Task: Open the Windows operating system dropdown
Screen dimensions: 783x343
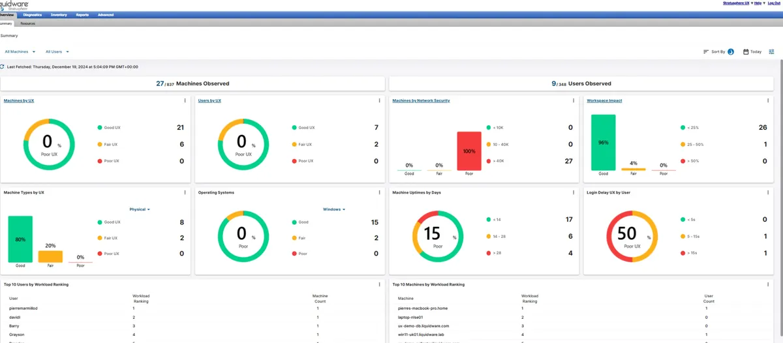Action: (334, 209)
